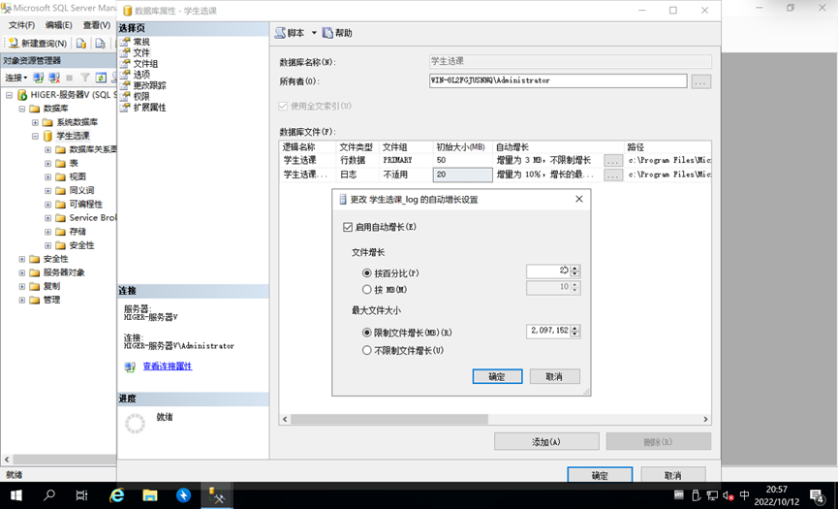Select the 常规 page icon
Screen dimensions: 838x509
(x=125, y=42)
